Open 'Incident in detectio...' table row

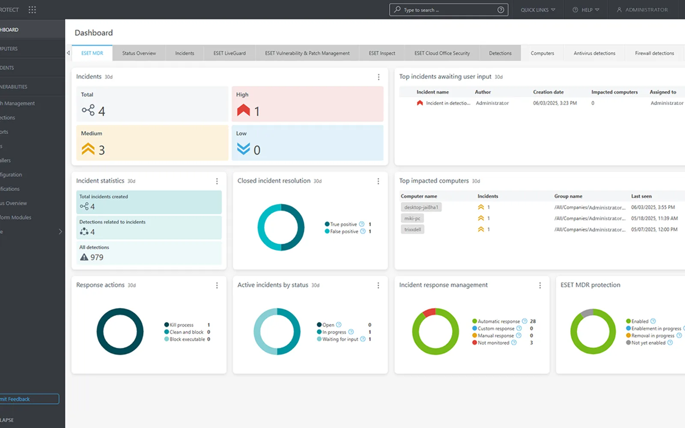(x=542, y=103)
